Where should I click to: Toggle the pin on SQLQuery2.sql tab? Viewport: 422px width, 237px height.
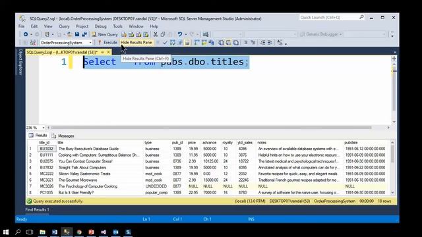[x=102, y=52]
